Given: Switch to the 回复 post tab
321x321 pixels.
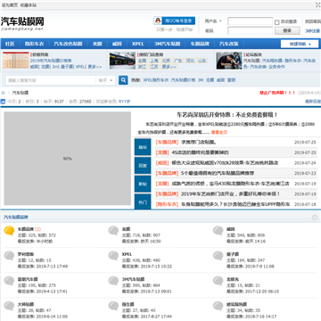Looking at the screenshot, I should tap(143, 166).
